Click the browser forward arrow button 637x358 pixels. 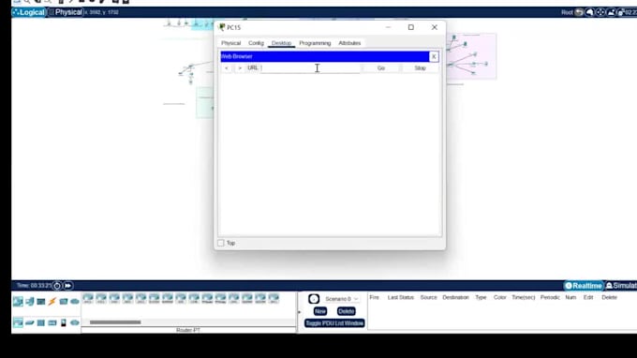(x=240, y=67)
